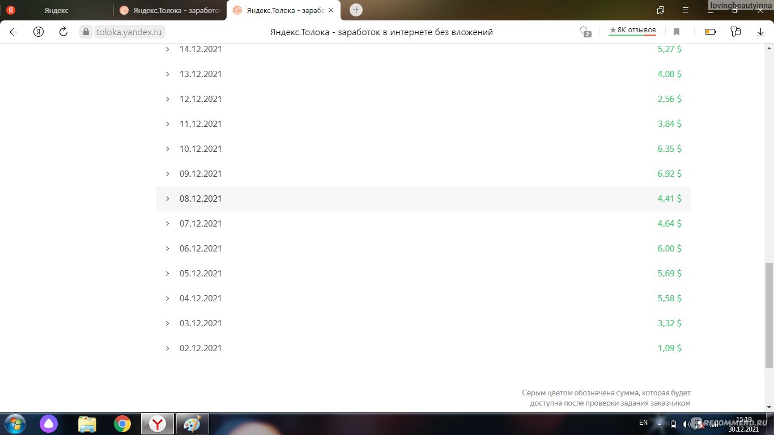
Task: Expand the 06.12.2021 earnings row
Action: click(423, 249)
